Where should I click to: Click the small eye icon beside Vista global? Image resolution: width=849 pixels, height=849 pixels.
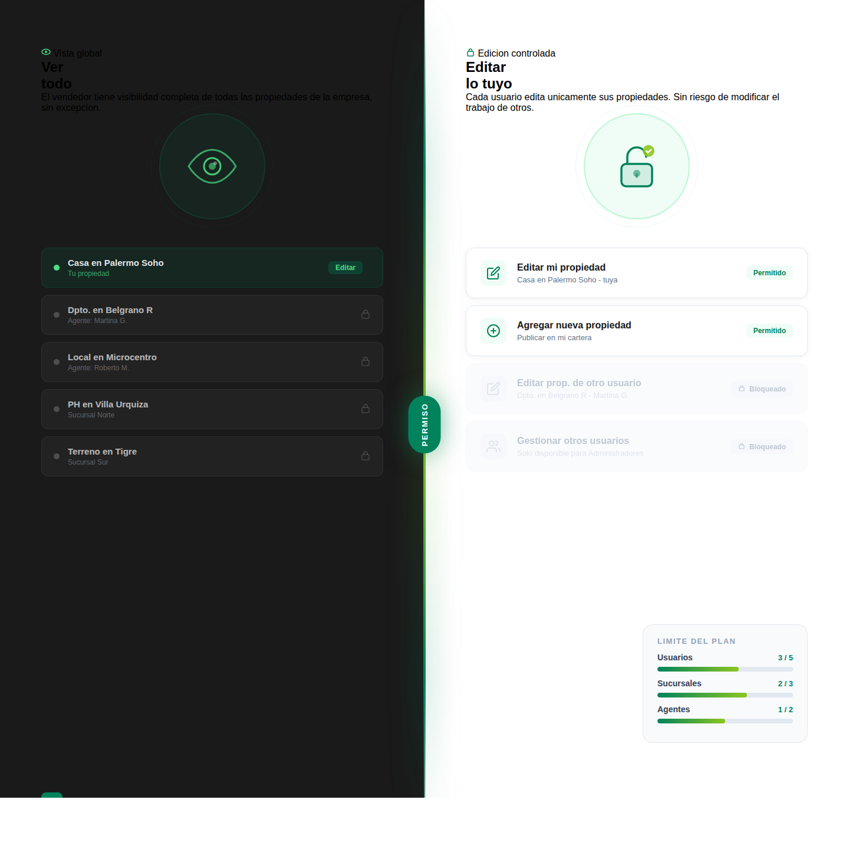coord(46,52)
